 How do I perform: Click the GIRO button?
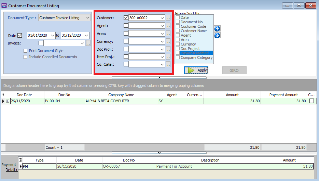(234, 70)
